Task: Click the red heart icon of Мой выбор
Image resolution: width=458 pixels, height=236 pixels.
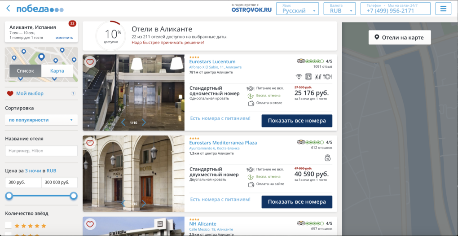Action: click(10, 94)
